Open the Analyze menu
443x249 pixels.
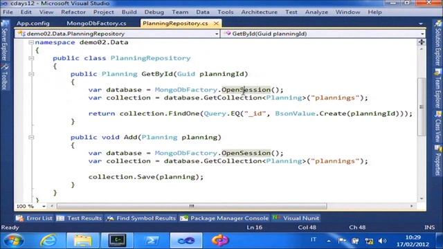coord(316,12)
